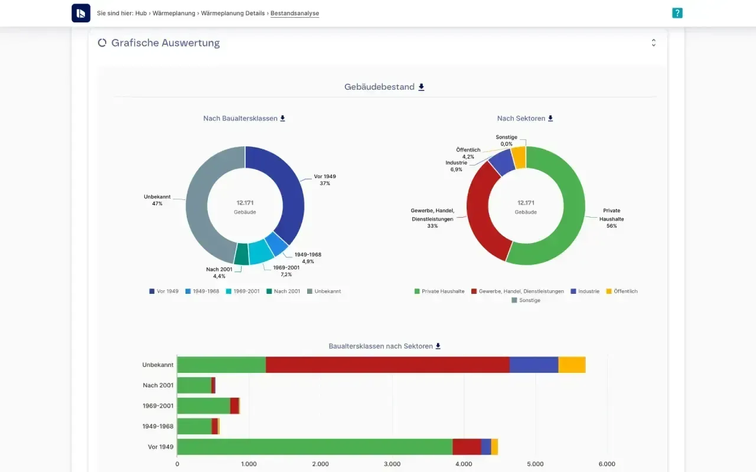
Task: Click '1949-1968 4,9%' donut label
Action: point(308,258)
